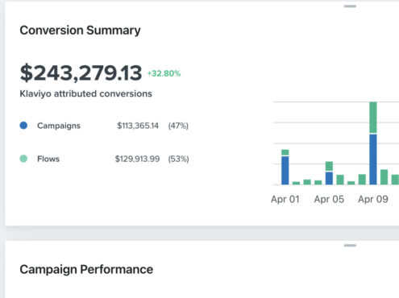
Task: Click the Apr 09 axis label
Action: pyautogui.click(x=373, y=200)
